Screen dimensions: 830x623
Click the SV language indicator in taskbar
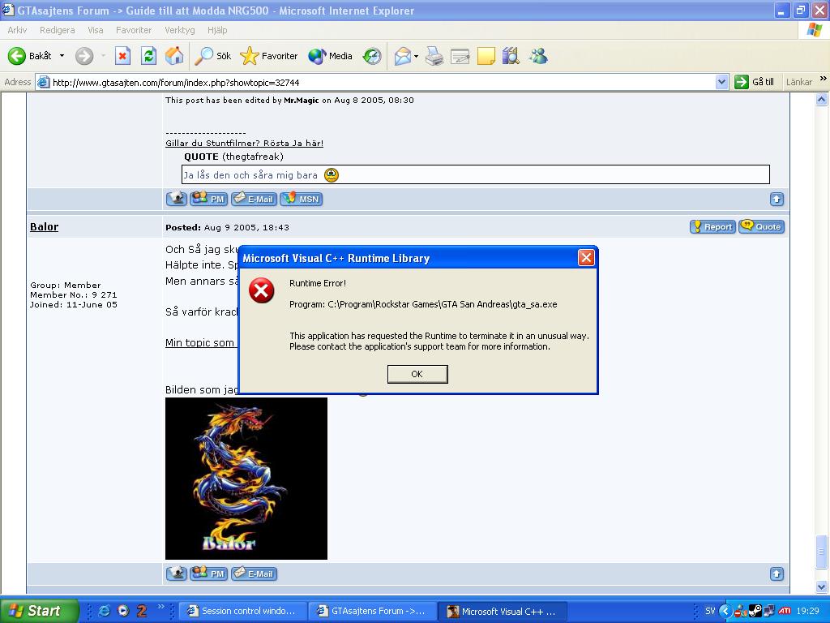coord(710,611)
